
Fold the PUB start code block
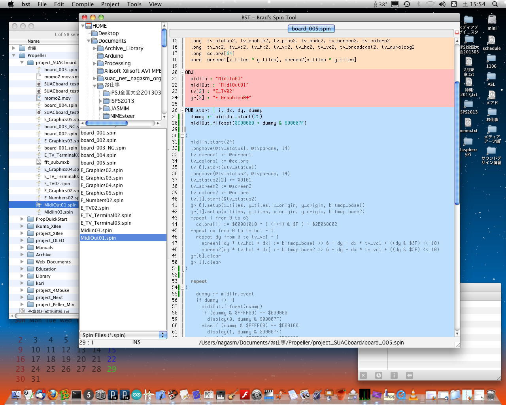[x=182, y=110]
